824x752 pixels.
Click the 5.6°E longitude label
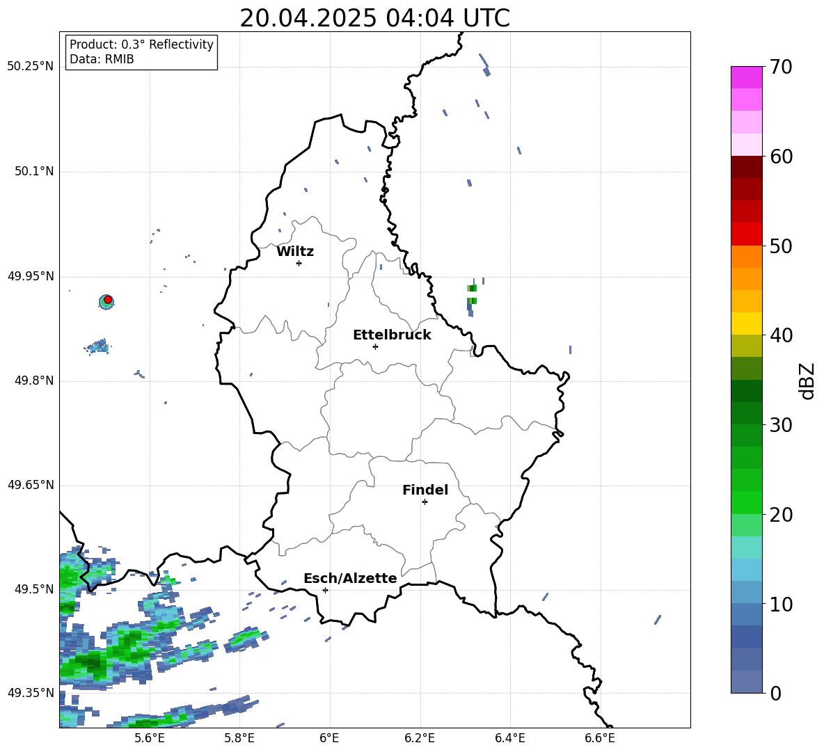coord(150,738)
